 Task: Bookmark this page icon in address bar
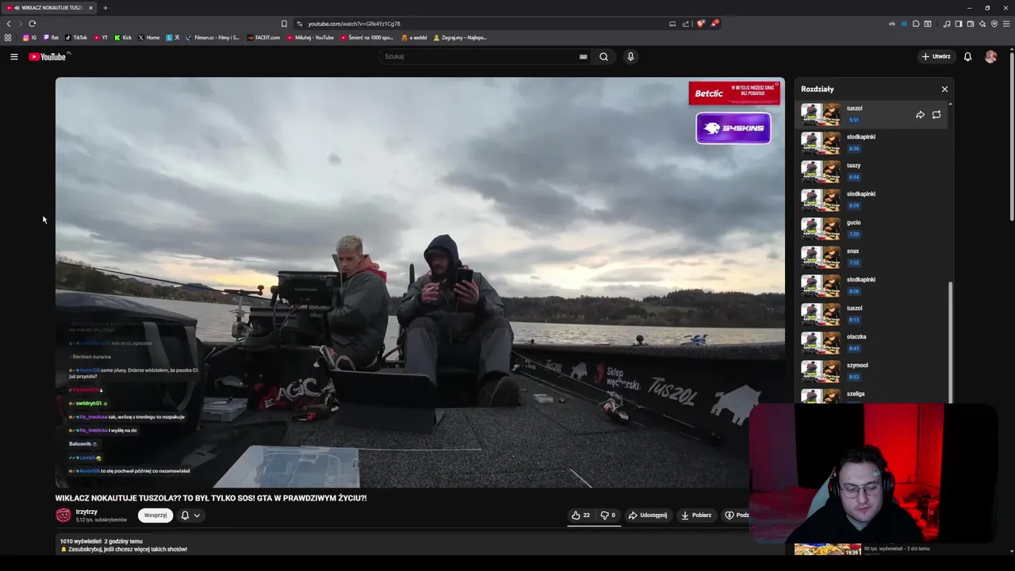tap(284, 24)
